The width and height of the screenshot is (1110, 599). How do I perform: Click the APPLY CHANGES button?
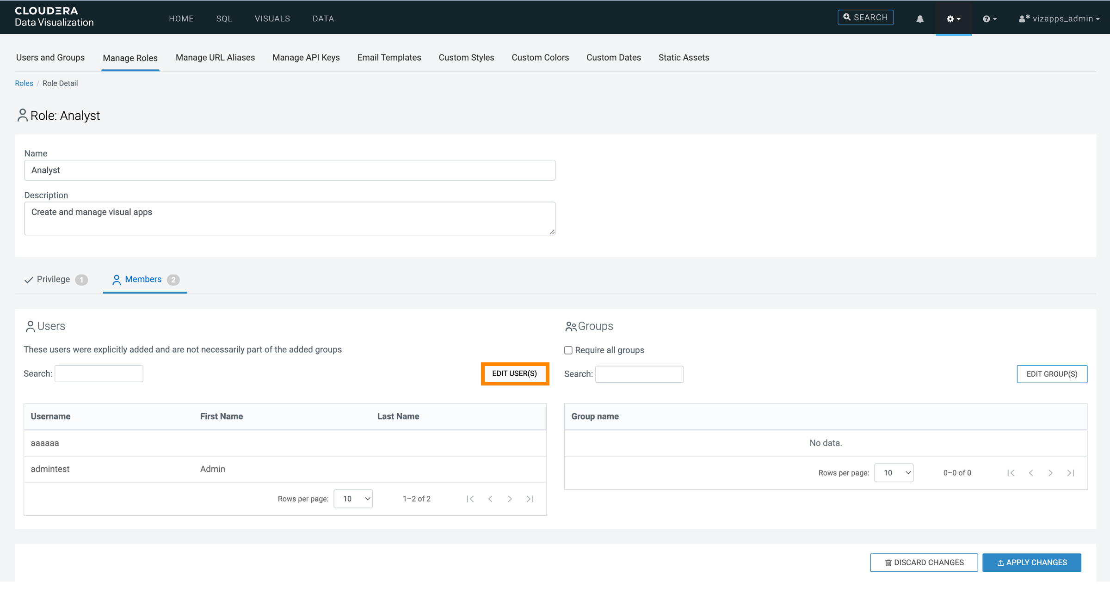pyautogui.click(x=1031, y=562)
